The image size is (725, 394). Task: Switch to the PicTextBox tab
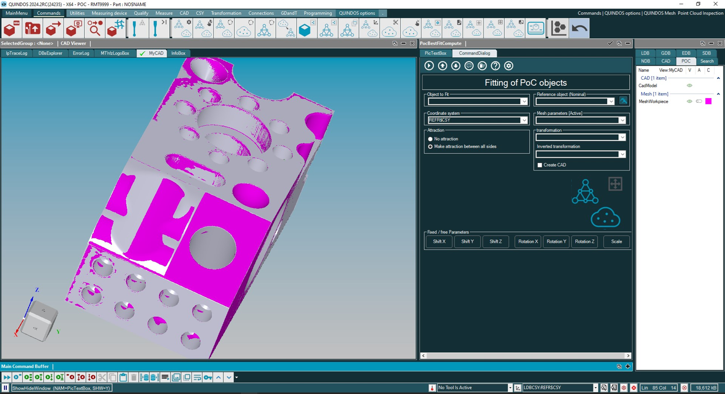point(435,53)
